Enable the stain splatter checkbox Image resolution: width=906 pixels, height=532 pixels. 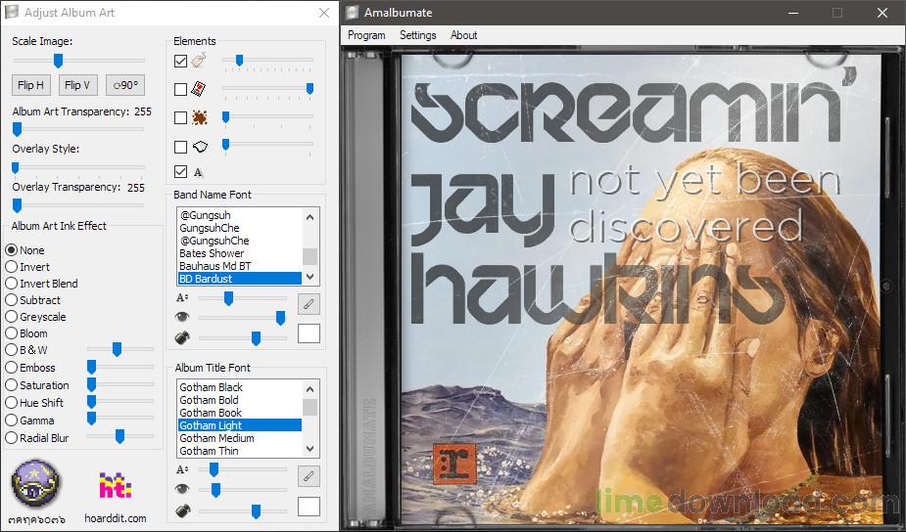tap(180, 117)
